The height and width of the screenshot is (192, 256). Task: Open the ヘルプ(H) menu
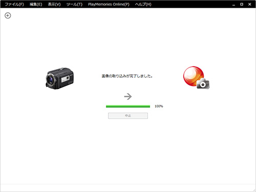[x=143, y=4]
